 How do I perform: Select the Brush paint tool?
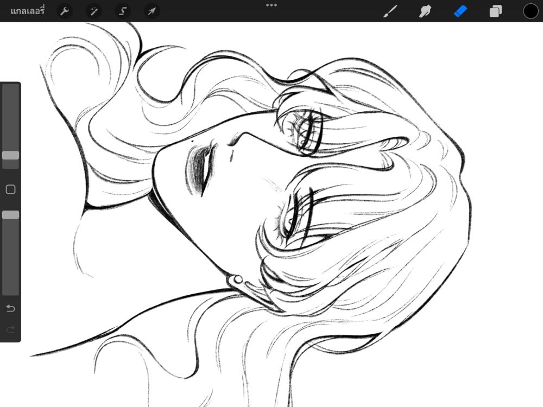click(x=390, y=11)
